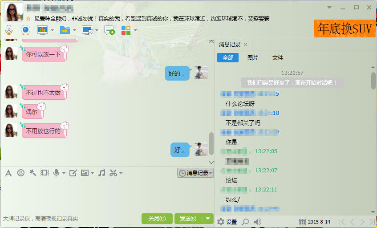Expand the file transfer folder dropdown
The height and width of the screenshot is (228, 377).
pyautogui.click(x=74, y=30)
